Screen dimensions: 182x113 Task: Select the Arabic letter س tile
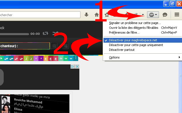tap(21, 58)
